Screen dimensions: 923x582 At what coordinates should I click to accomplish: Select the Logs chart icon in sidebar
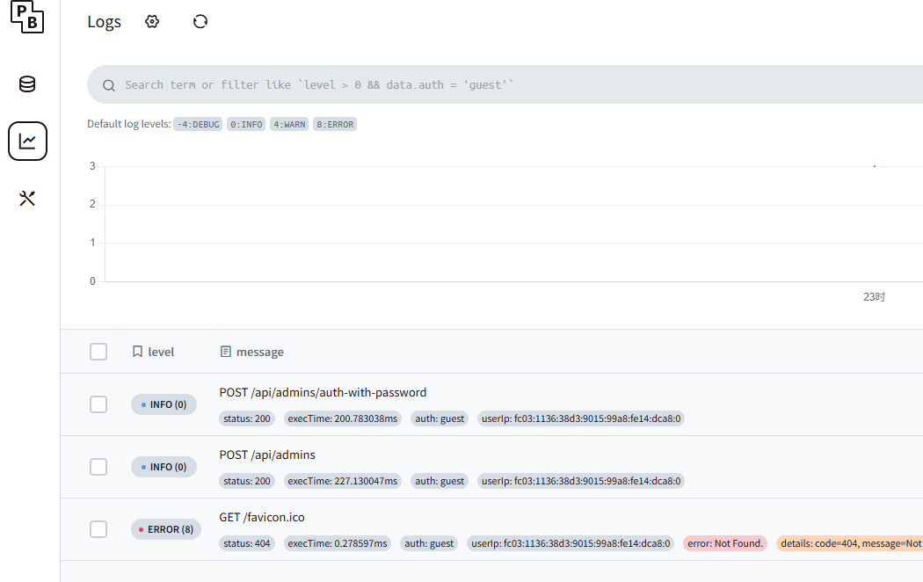click(x=27, y=142)
